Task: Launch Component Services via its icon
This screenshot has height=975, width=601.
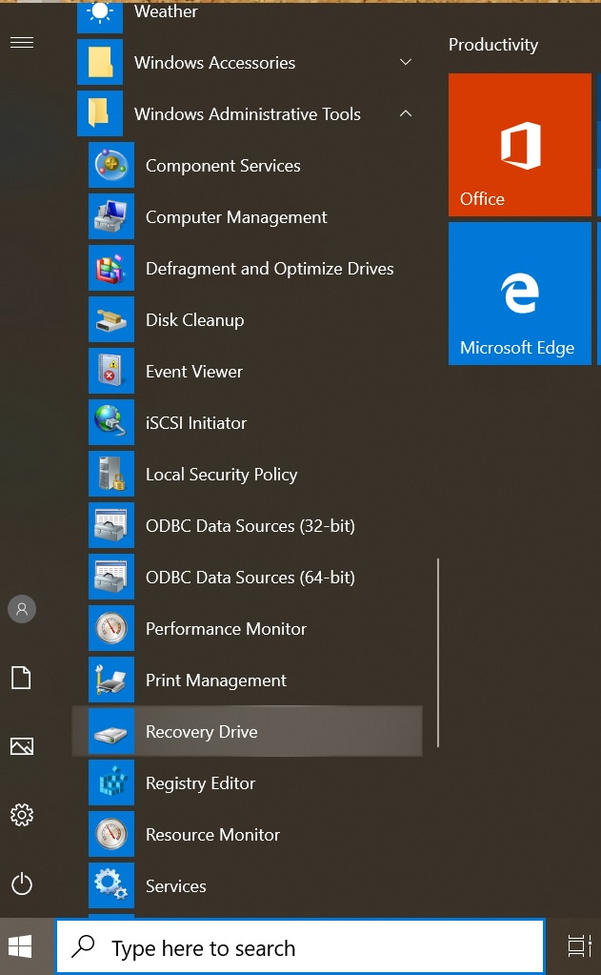Action: [x=111, y=166]
